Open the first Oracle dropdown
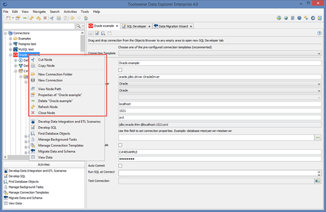 [x=220, y=84]
